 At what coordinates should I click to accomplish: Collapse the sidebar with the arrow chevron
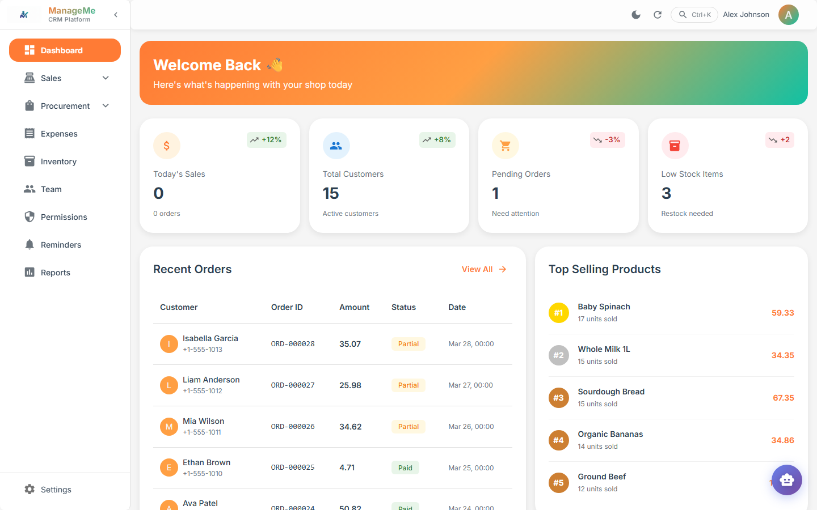pyautogui.click(x=116, y=15)
